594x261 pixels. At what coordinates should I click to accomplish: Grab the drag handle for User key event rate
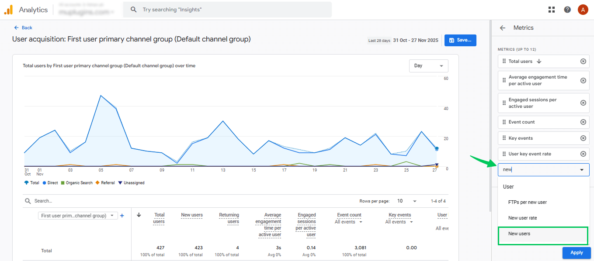point(504,154)
